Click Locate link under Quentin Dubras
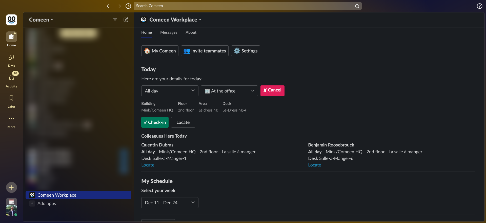This screenshot has width=486, height=223. coord(148,165)
